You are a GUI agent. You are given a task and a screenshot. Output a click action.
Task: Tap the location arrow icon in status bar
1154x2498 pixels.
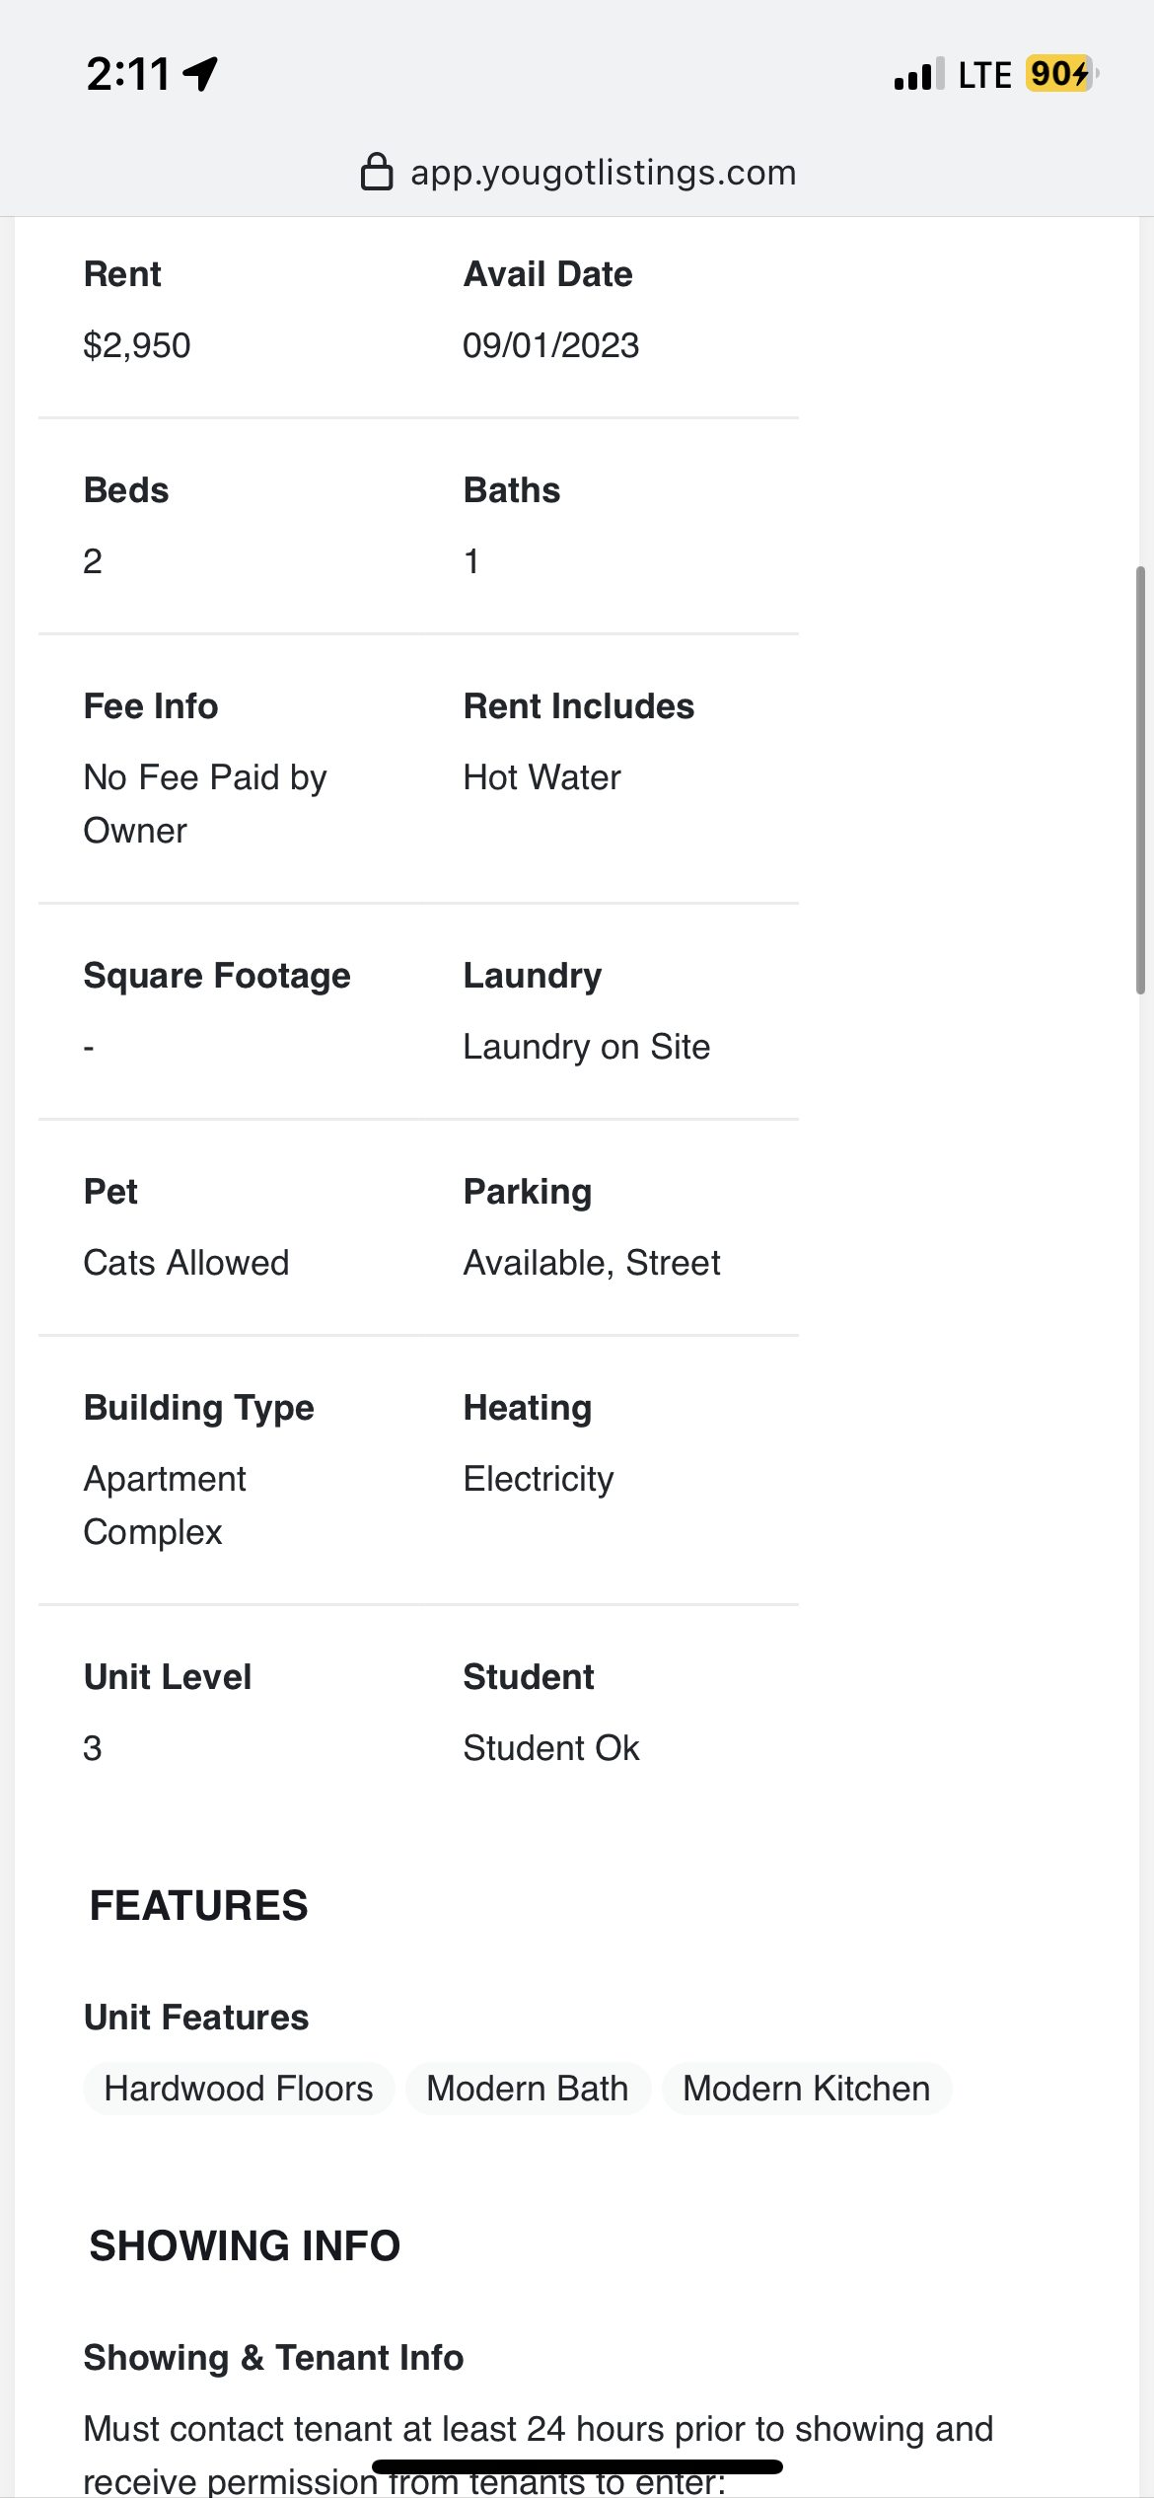pos(201,74)
